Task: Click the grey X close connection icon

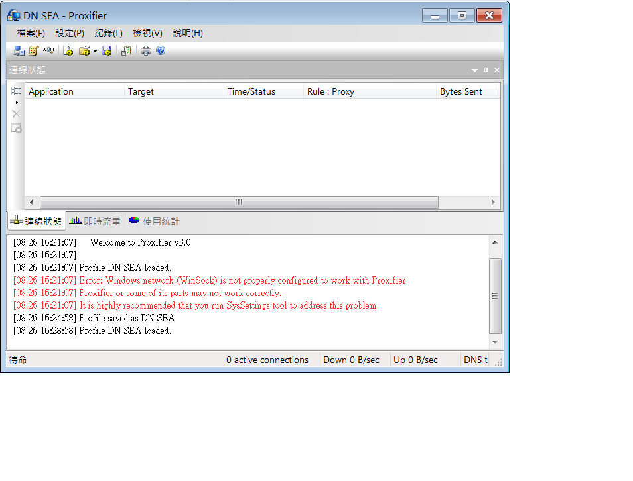Action: point(16,114)
